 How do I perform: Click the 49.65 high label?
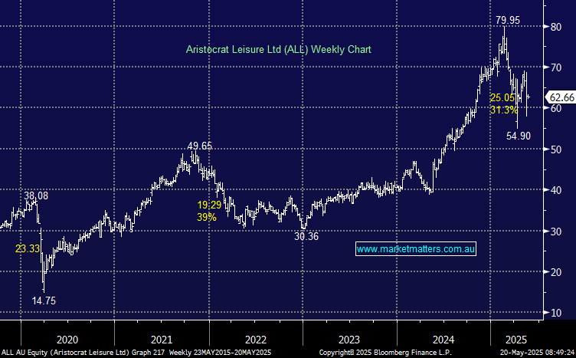[x=200, y=146]
